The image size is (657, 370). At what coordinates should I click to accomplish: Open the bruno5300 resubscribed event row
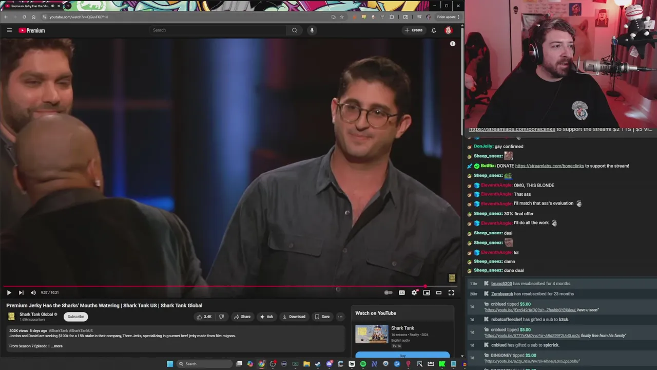click(x=562, y=284)
